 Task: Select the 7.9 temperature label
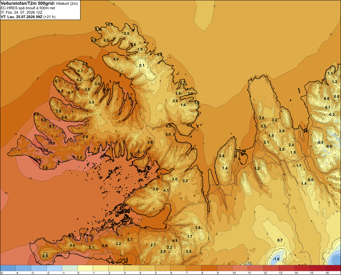point(83,234)
